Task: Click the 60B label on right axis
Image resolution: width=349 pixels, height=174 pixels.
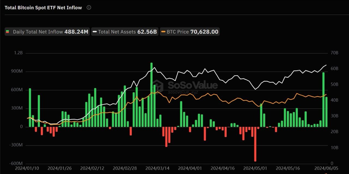Action: [x=334, y=68]
